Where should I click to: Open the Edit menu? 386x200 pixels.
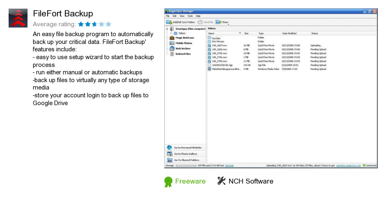pyautogui.click(x=175, y=16)
